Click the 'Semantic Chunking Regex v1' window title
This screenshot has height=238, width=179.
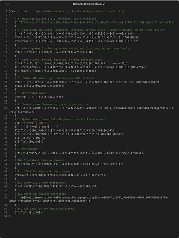pyautogui.click(x=89, y=4)
